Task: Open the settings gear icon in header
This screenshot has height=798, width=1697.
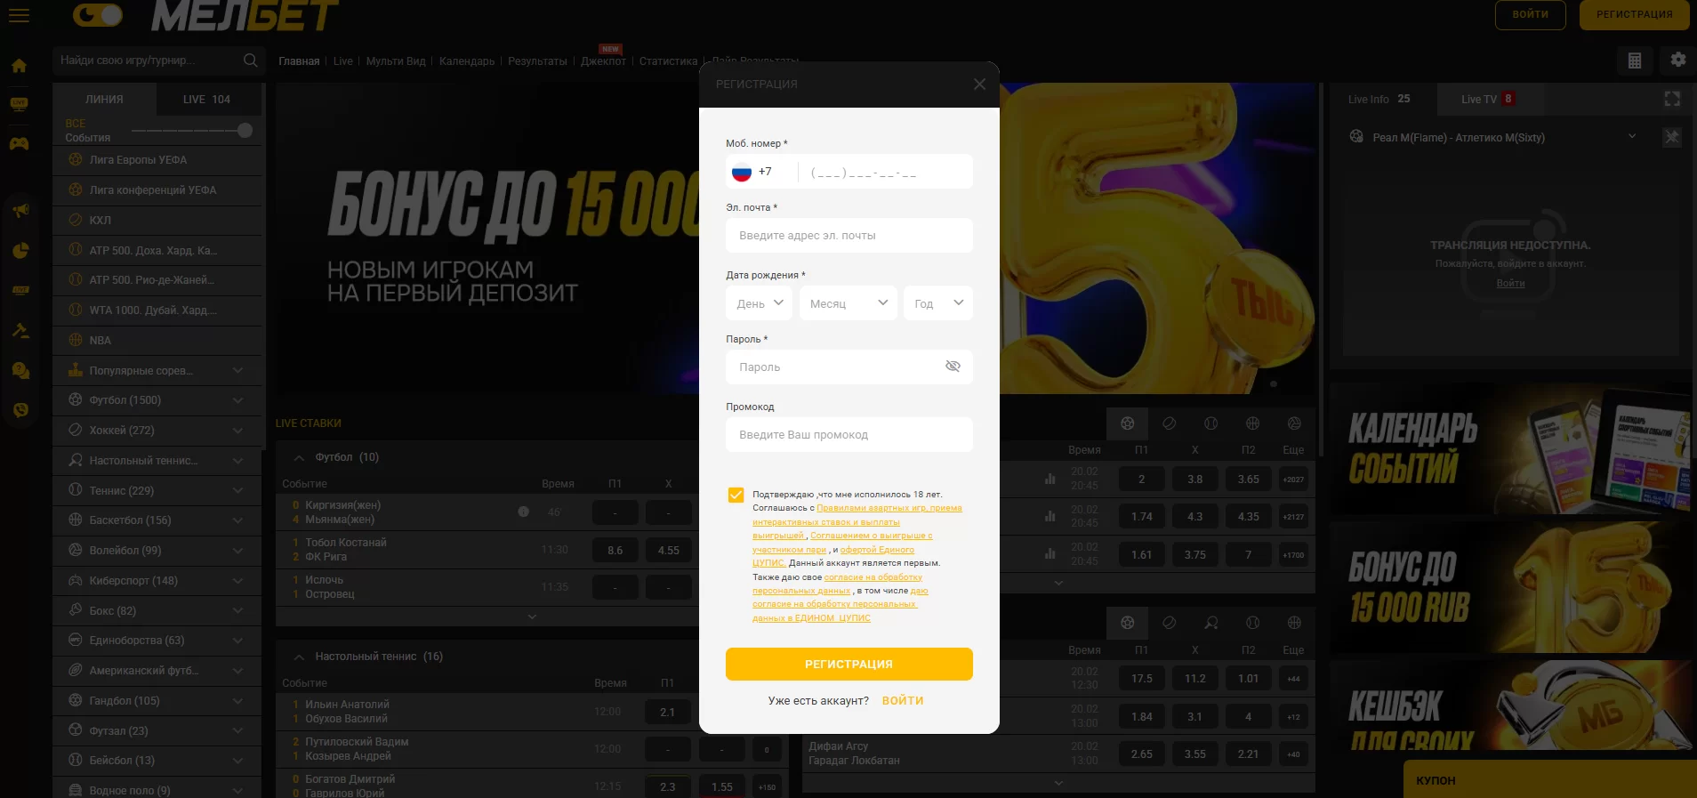Action: coord(1678,60)
